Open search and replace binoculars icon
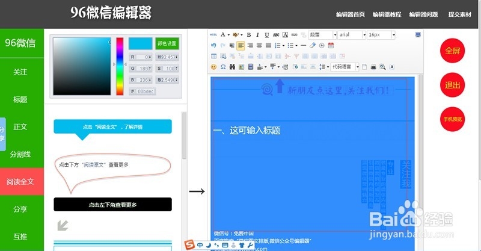This screenshot has width=481, height=251. 232,67
